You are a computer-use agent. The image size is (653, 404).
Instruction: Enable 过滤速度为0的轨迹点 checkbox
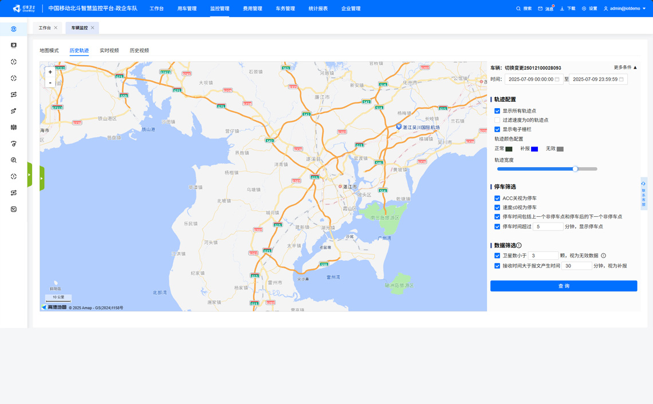497,120
